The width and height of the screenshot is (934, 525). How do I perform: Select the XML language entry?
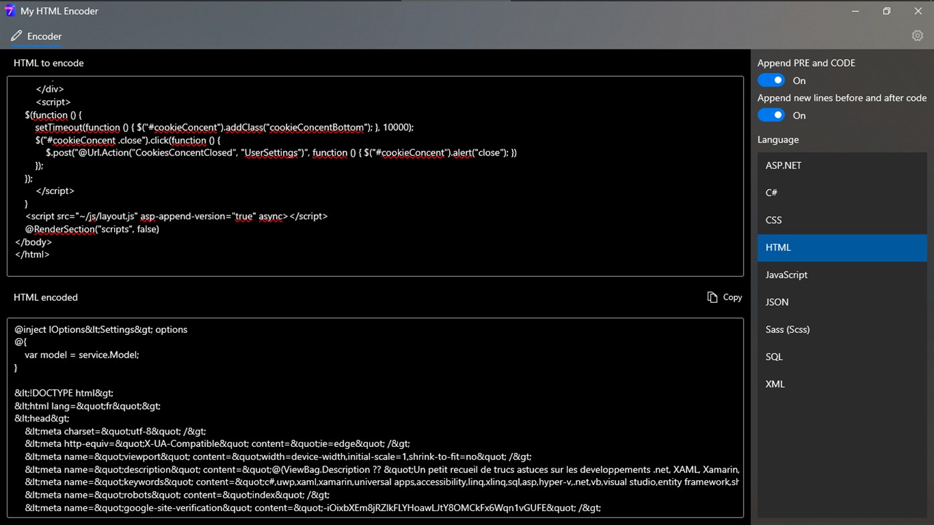[x=841, y=384]
